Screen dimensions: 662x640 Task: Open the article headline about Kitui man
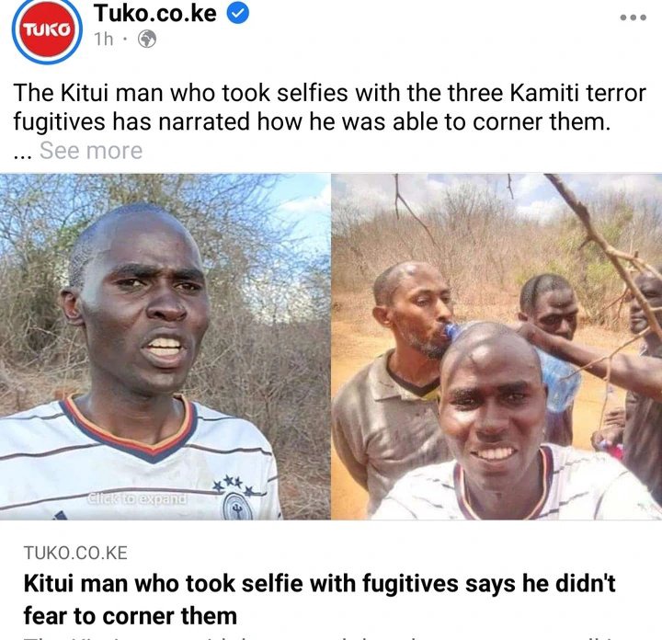319,599
